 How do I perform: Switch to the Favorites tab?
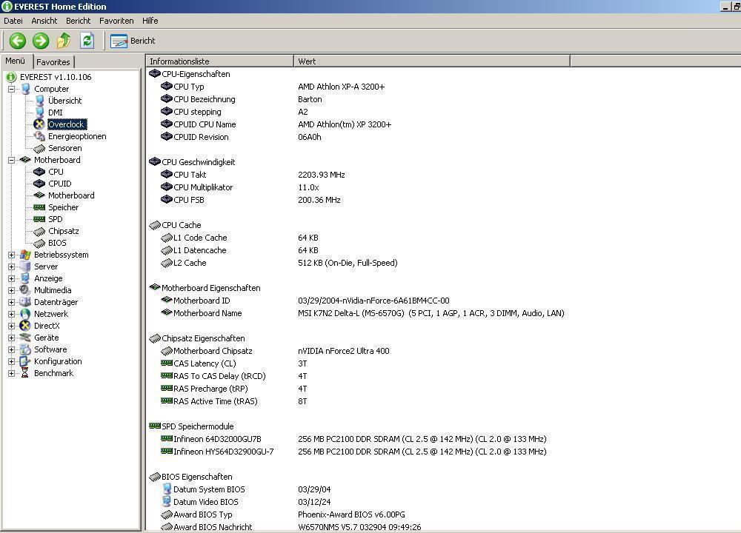[53, 62]
